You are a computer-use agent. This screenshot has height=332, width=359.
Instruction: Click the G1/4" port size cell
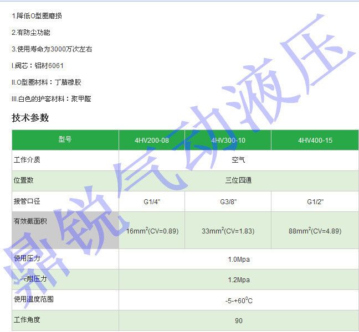pos(152,202)
